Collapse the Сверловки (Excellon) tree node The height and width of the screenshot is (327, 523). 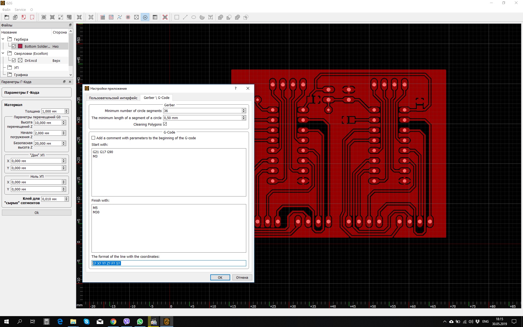3,53
